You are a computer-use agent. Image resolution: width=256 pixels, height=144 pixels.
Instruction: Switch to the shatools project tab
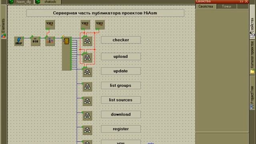point(48,2)
